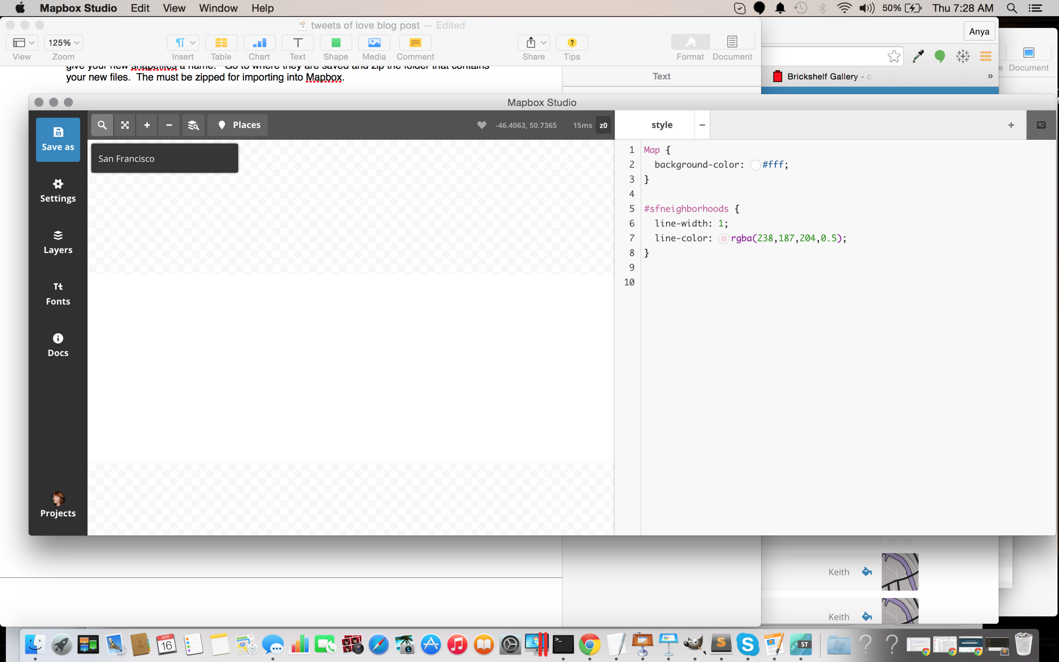This screenshot has height=662, width=1059.
Task: Open the Insert dropdown in Pages toolbar
Action: [x=183, y=43]
